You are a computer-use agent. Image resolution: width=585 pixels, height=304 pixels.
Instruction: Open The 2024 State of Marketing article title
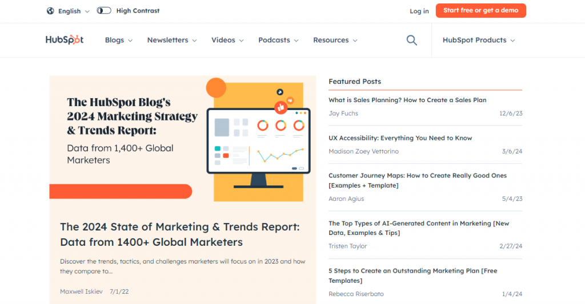(180, 234)
